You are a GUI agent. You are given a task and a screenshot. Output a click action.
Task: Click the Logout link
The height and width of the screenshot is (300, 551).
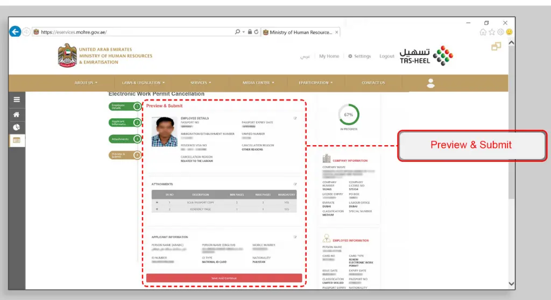click(x=386, y=56)
